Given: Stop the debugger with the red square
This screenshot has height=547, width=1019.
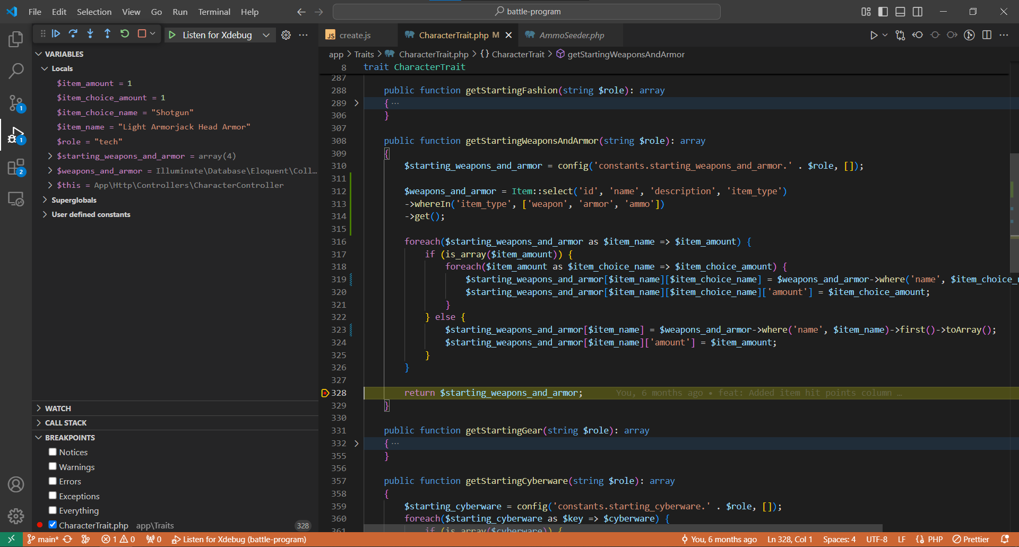Looking at the screenshot, I should click(x=142, y=33).
